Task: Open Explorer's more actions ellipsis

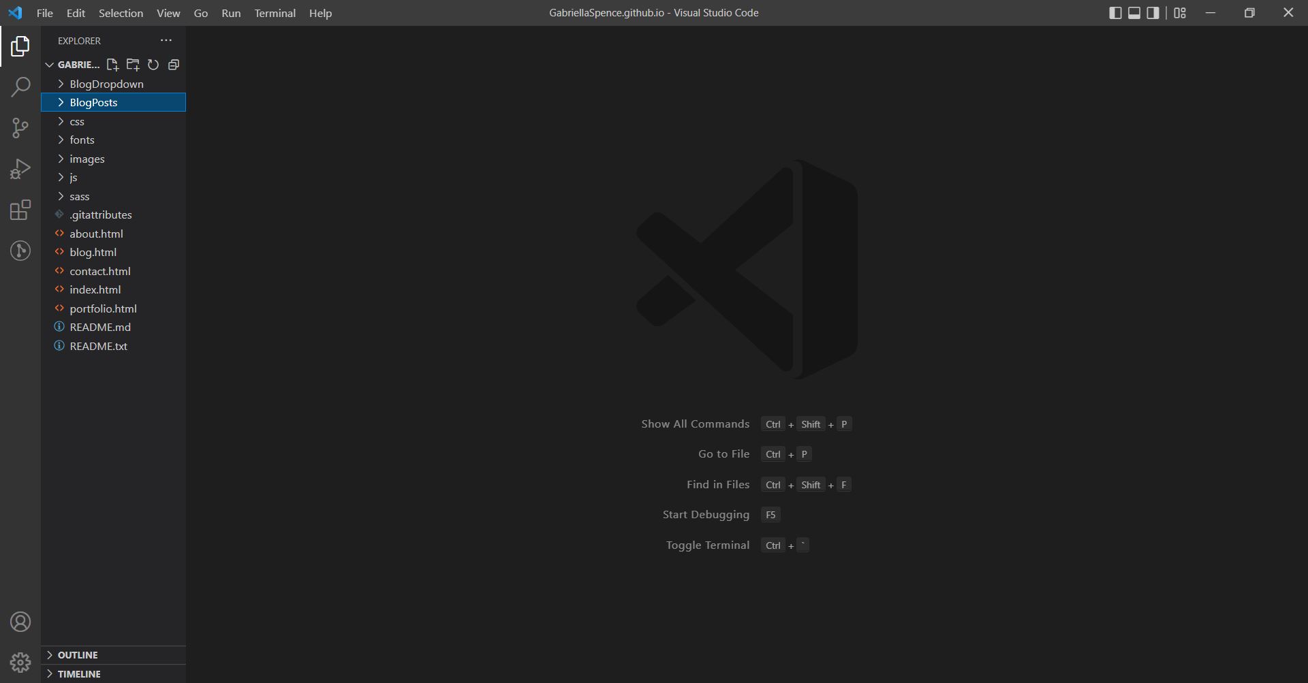Action: (x=166, y=40)
